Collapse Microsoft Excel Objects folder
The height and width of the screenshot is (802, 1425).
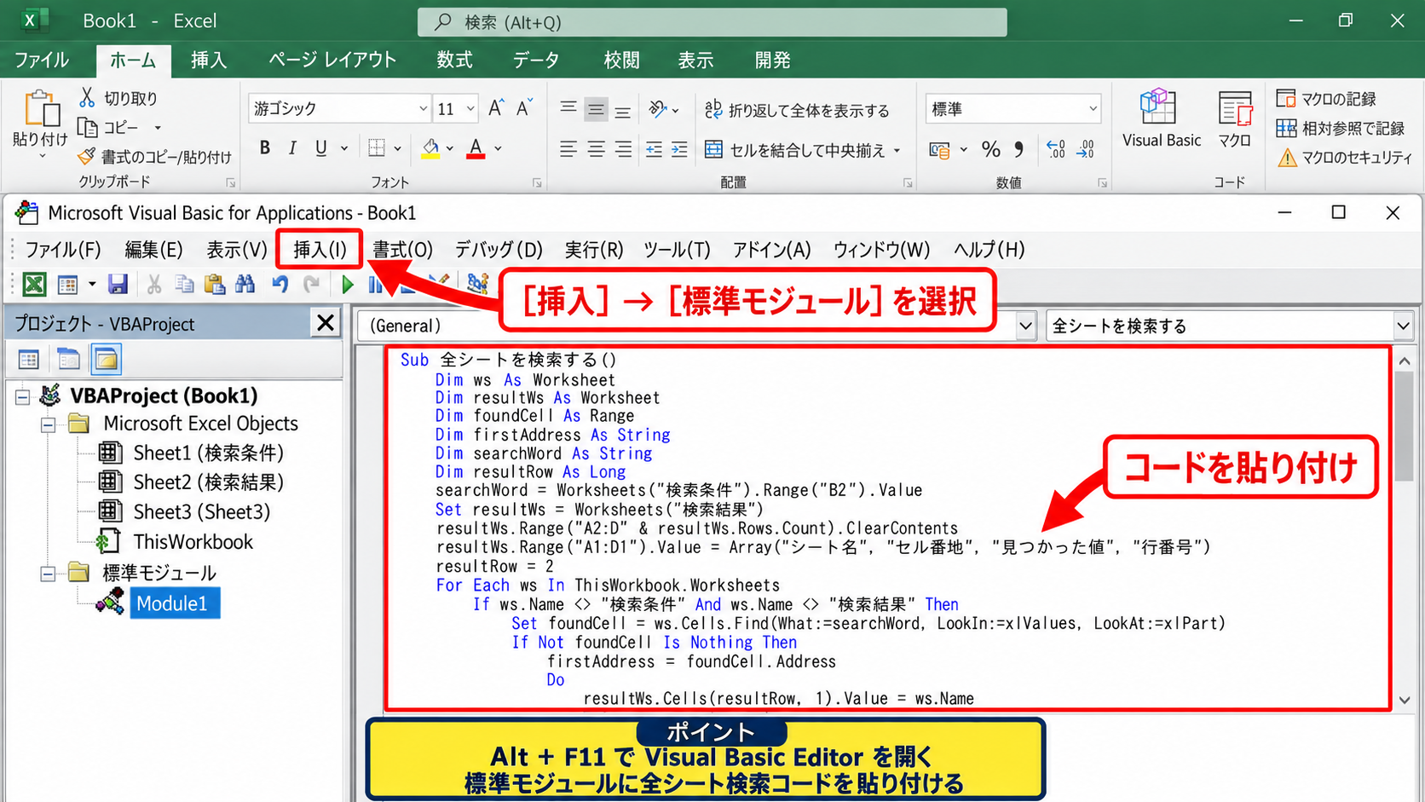[49, 424]
